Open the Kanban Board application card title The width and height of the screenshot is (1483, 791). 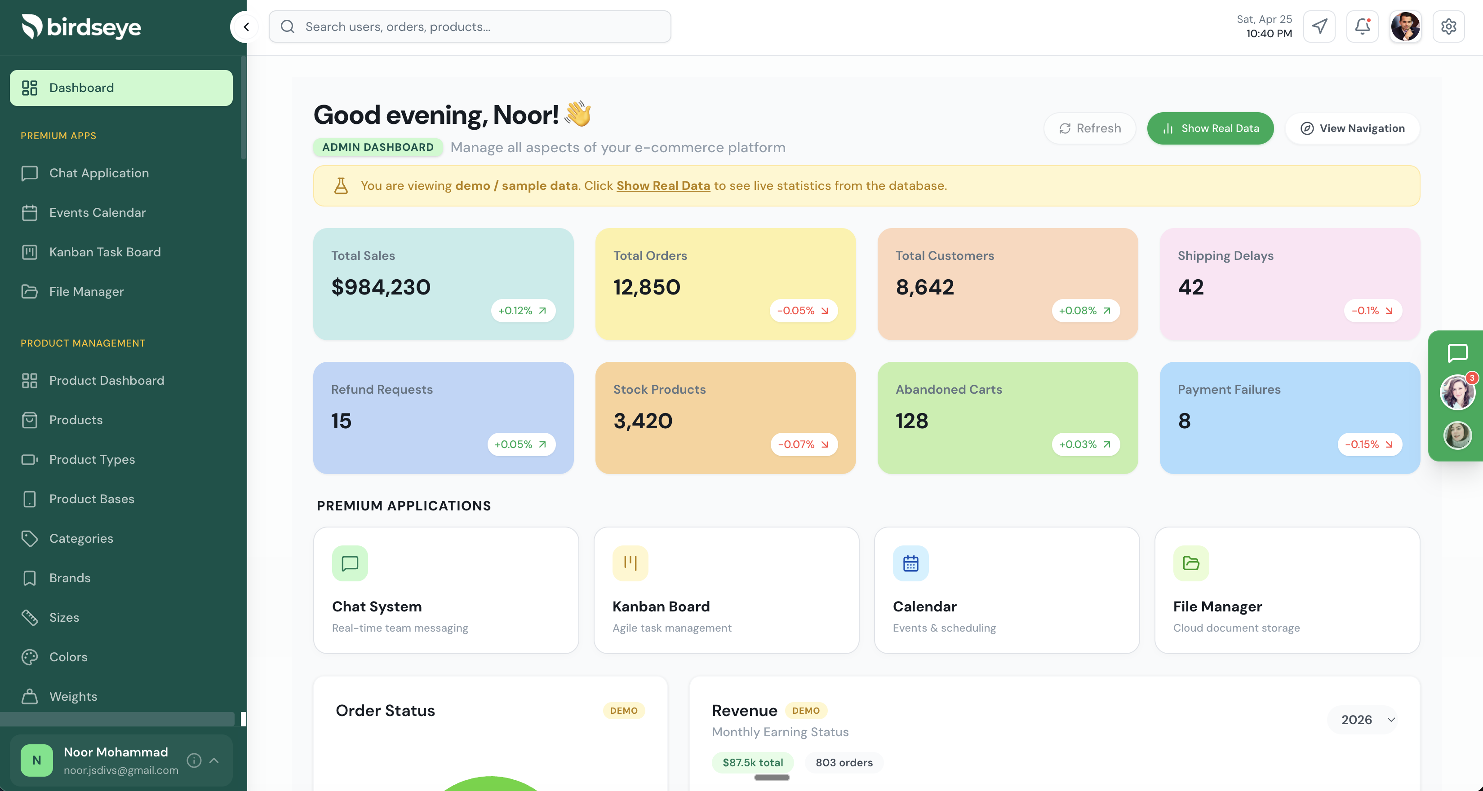(661, 607)
